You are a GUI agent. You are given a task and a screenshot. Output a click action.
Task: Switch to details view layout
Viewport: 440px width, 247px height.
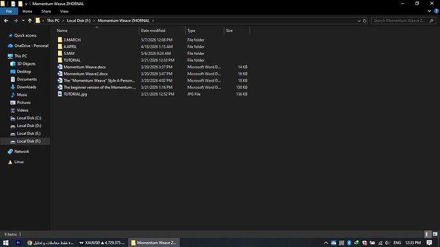point(427,234)
